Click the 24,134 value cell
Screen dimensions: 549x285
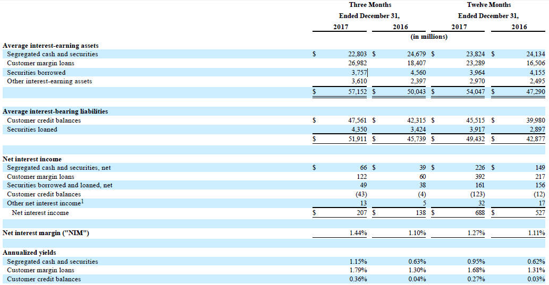536,54
